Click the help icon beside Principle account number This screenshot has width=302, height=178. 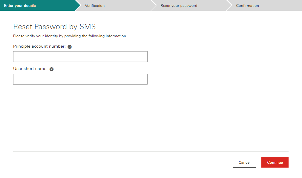[70, 47]
